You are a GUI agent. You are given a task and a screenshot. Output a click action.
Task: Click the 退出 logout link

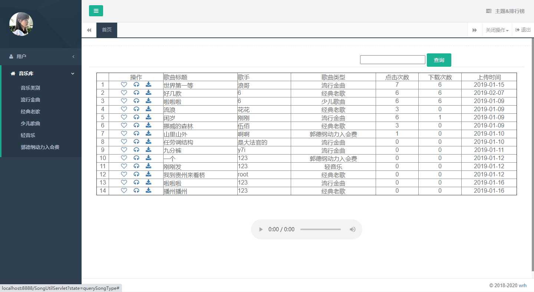523,30
